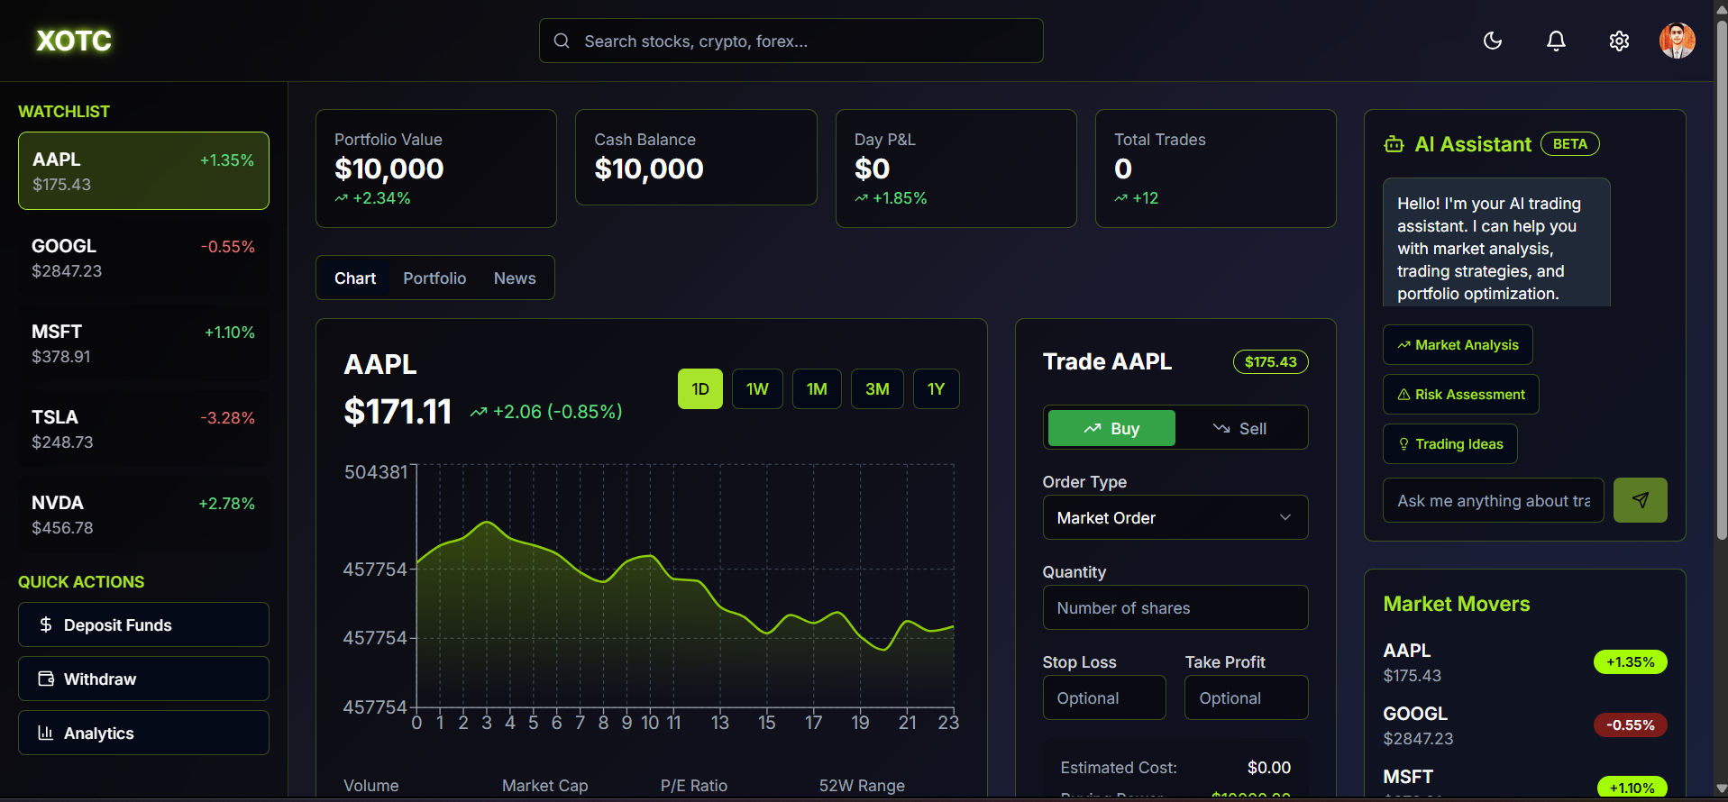Viewport: 1728px width, 802px height.
Task: Toggle the Buy order side
Action: [x=1111, y=428]
